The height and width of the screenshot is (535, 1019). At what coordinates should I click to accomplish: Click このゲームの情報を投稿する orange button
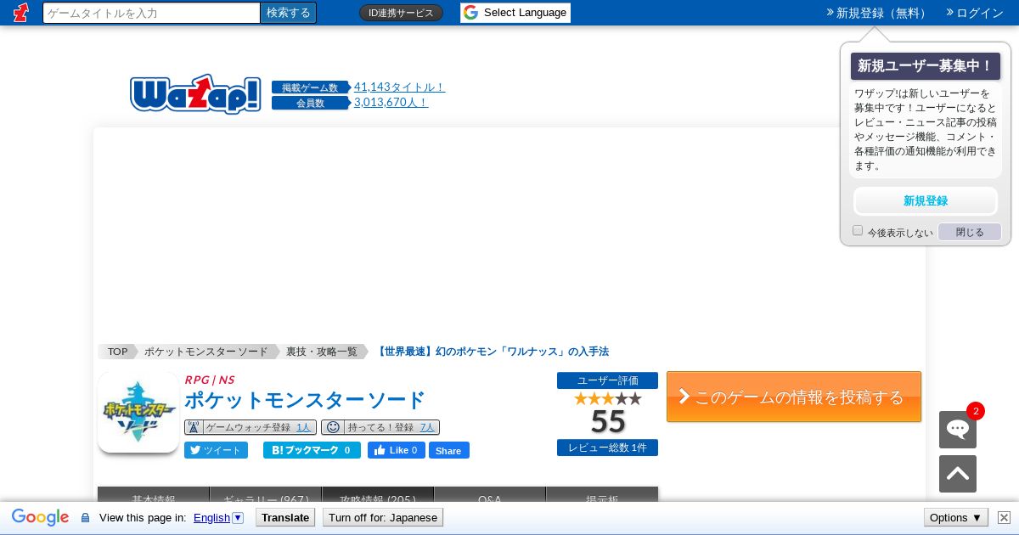pos(794,397)
